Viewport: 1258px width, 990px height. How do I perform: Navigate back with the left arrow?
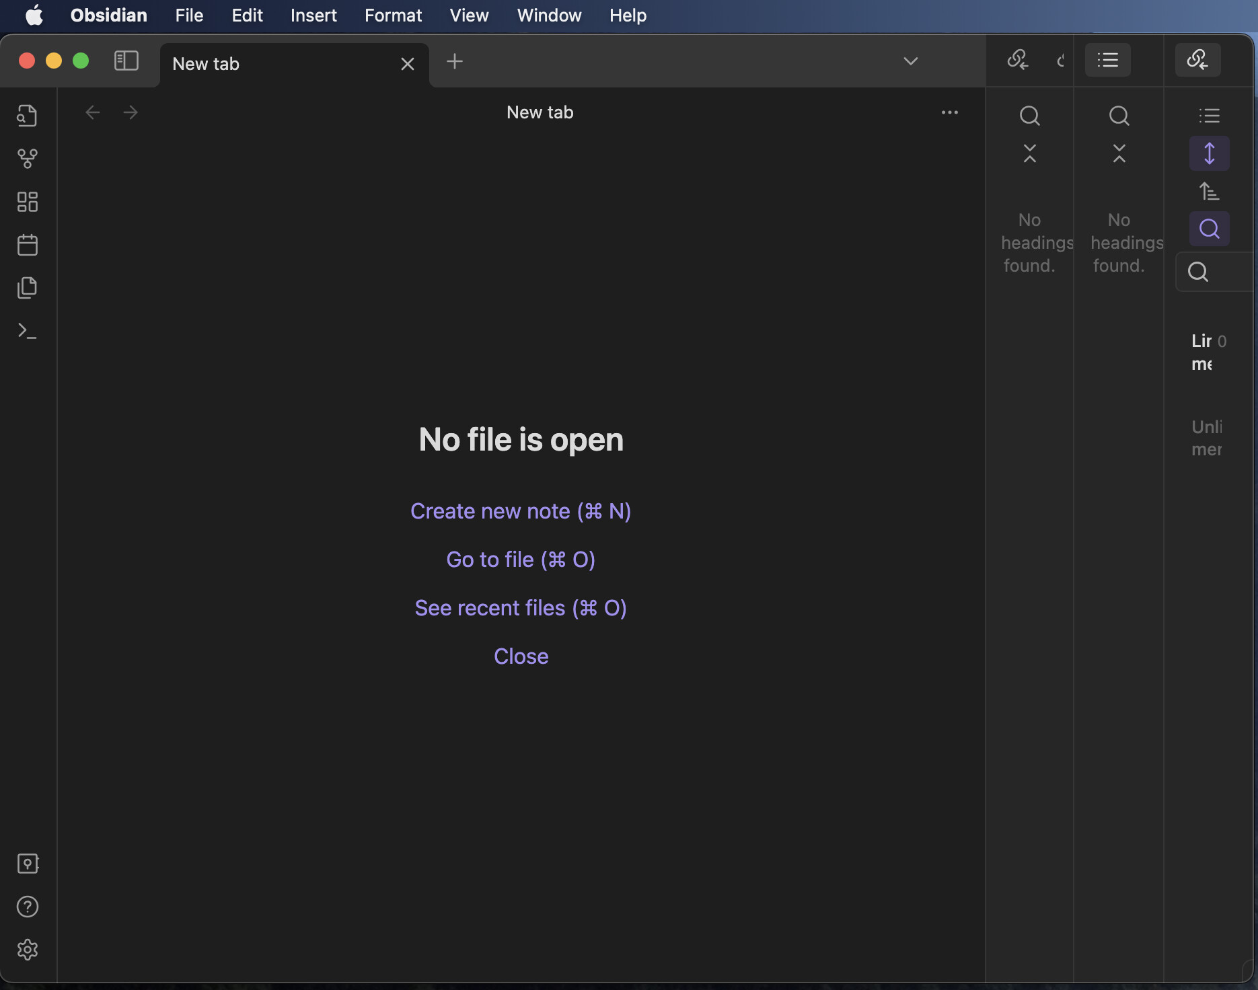(x=93, y=112)
